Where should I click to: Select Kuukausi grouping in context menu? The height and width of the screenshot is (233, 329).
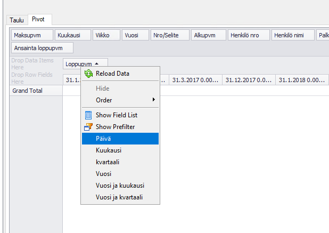coord(120,150)
